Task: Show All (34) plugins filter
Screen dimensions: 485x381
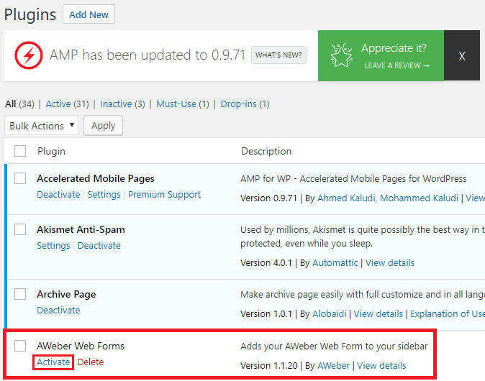Action: tap(19, 104)
